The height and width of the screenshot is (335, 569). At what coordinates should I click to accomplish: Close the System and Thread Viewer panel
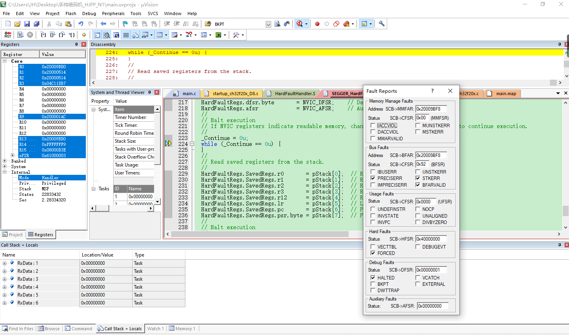click(157, 92)
